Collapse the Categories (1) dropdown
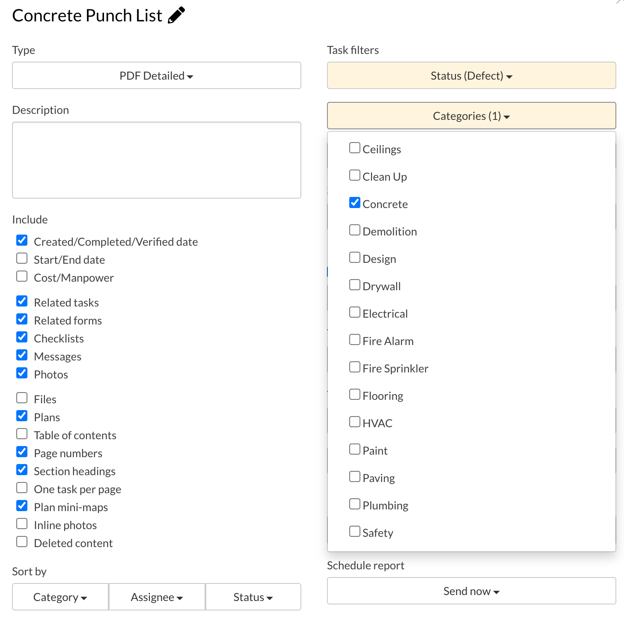The width and height of the screenshot is (624, 619). pos(471,116)
